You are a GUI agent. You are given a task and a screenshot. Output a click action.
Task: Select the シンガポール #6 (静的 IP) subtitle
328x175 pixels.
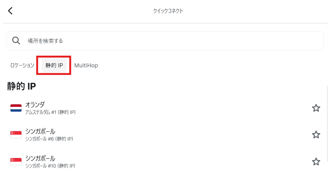(49, 139)
